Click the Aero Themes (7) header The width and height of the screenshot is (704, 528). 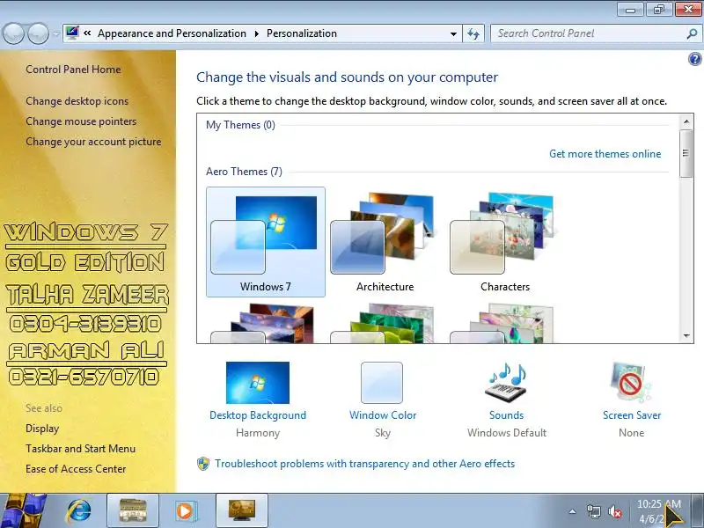point(244,172)
